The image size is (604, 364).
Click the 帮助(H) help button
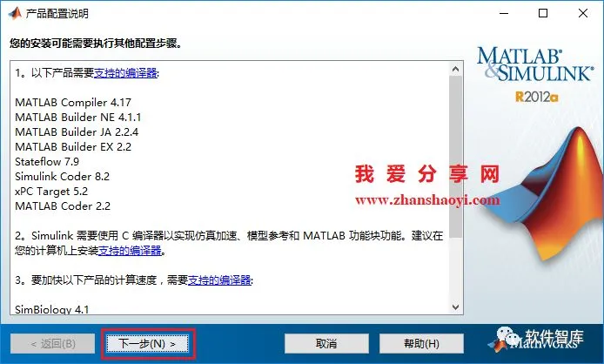tap(421, 344)
